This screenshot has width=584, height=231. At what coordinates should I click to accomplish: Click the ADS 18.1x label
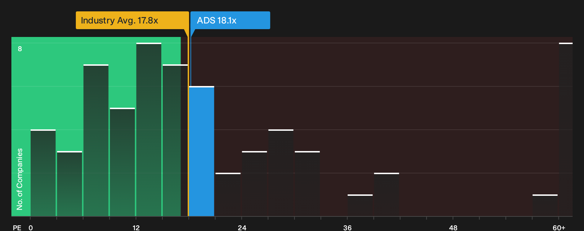(x=230, y=20)
